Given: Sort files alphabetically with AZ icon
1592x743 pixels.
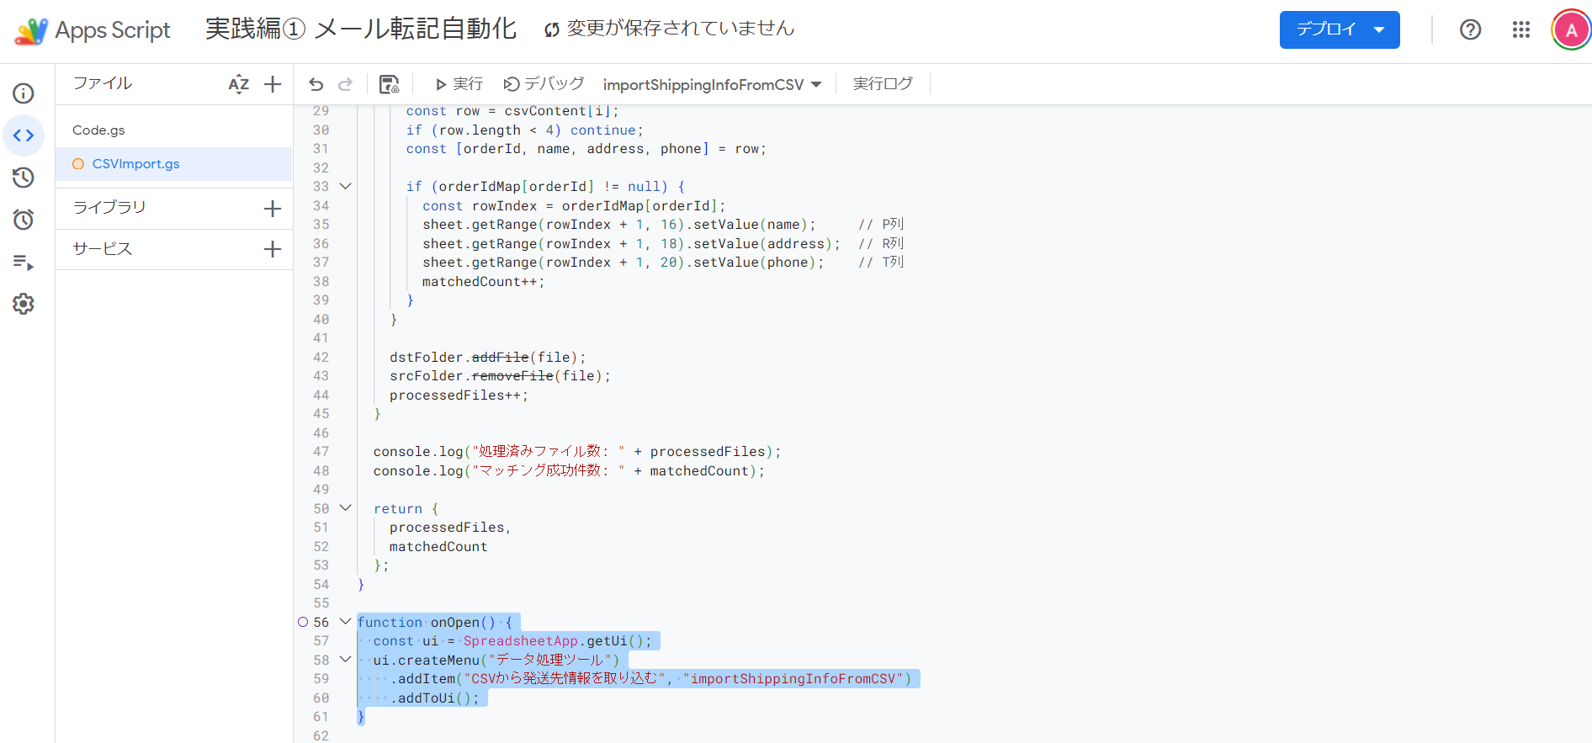Looking at the screenshot, I should point(239,84).
